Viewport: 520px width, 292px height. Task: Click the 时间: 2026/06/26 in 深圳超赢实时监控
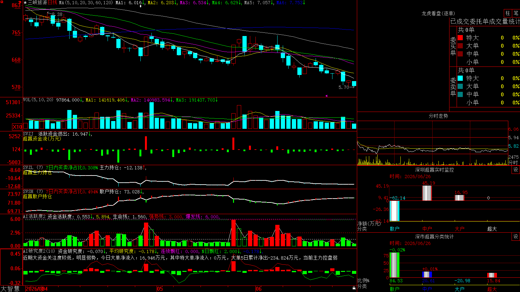[410, 176]
